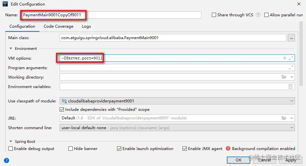Click the Main class browse ellipsis button
The height and width of the screenshot is (166, 306).
291,38
